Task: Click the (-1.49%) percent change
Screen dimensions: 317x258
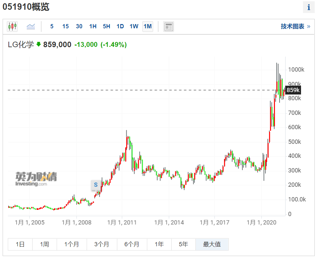Action: coord(114,45)
